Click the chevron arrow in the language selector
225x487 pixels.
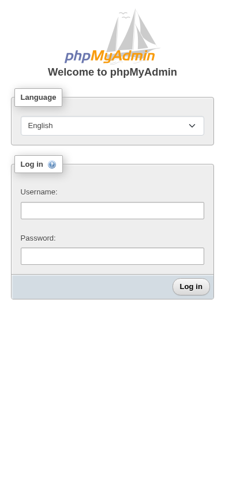pyautogui.click(x=192, y=126)
